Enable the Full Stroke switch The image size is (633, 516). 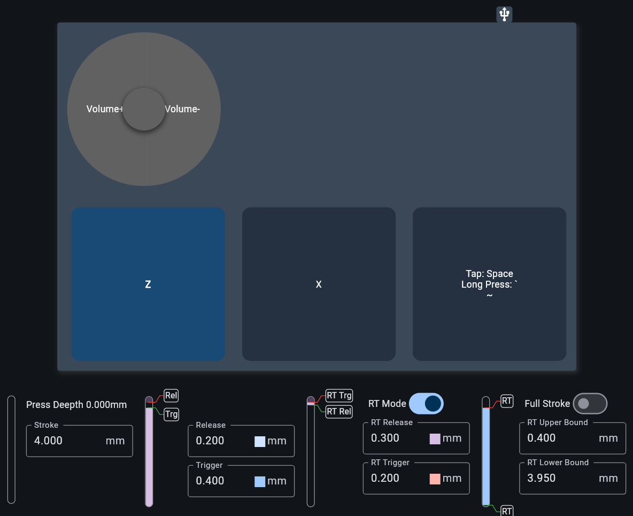tap(590, 403)
